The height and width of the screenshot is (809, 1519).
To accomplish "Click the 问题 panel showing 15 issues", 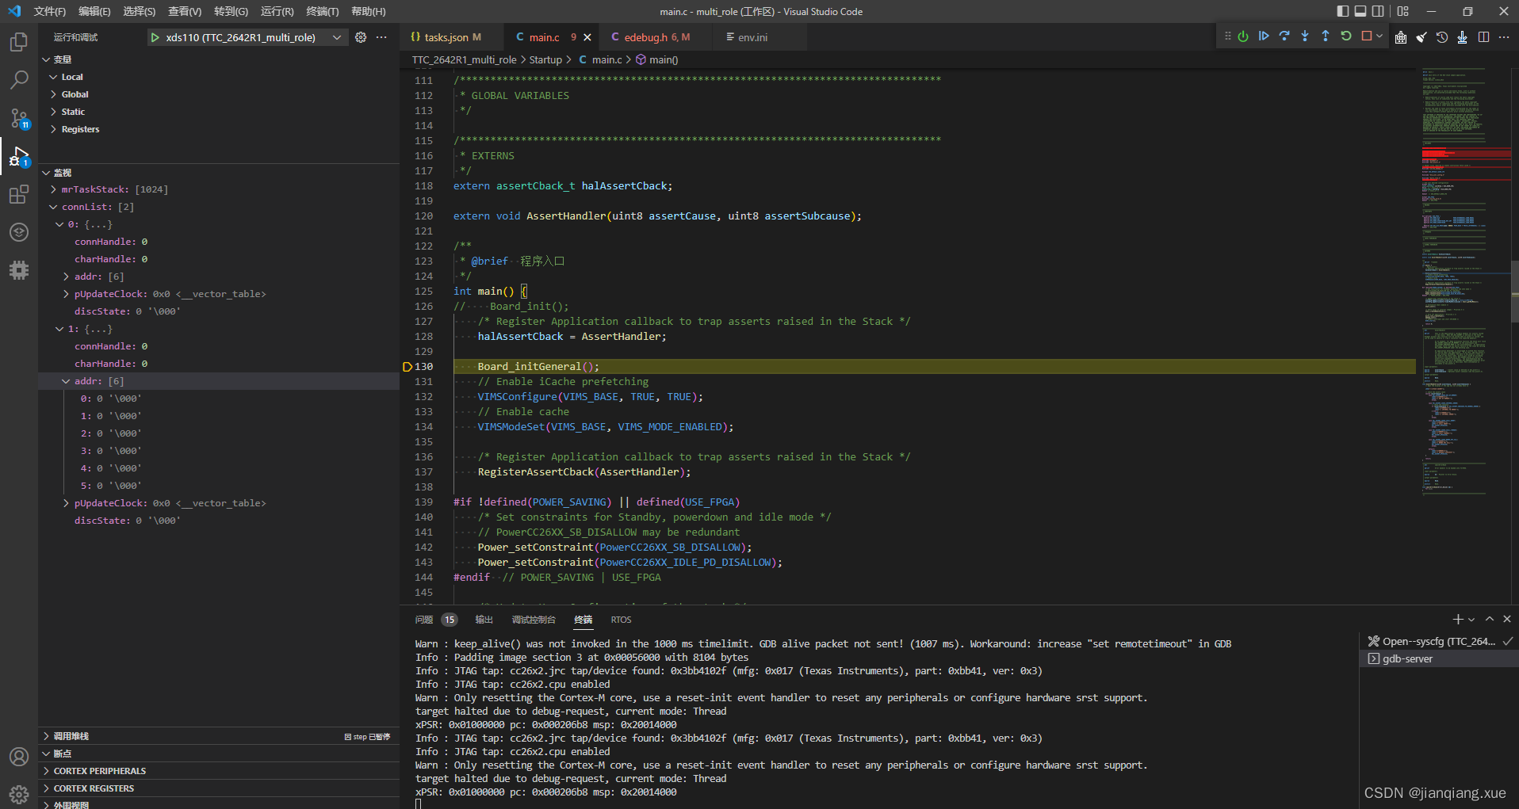I will pos(424,619).
